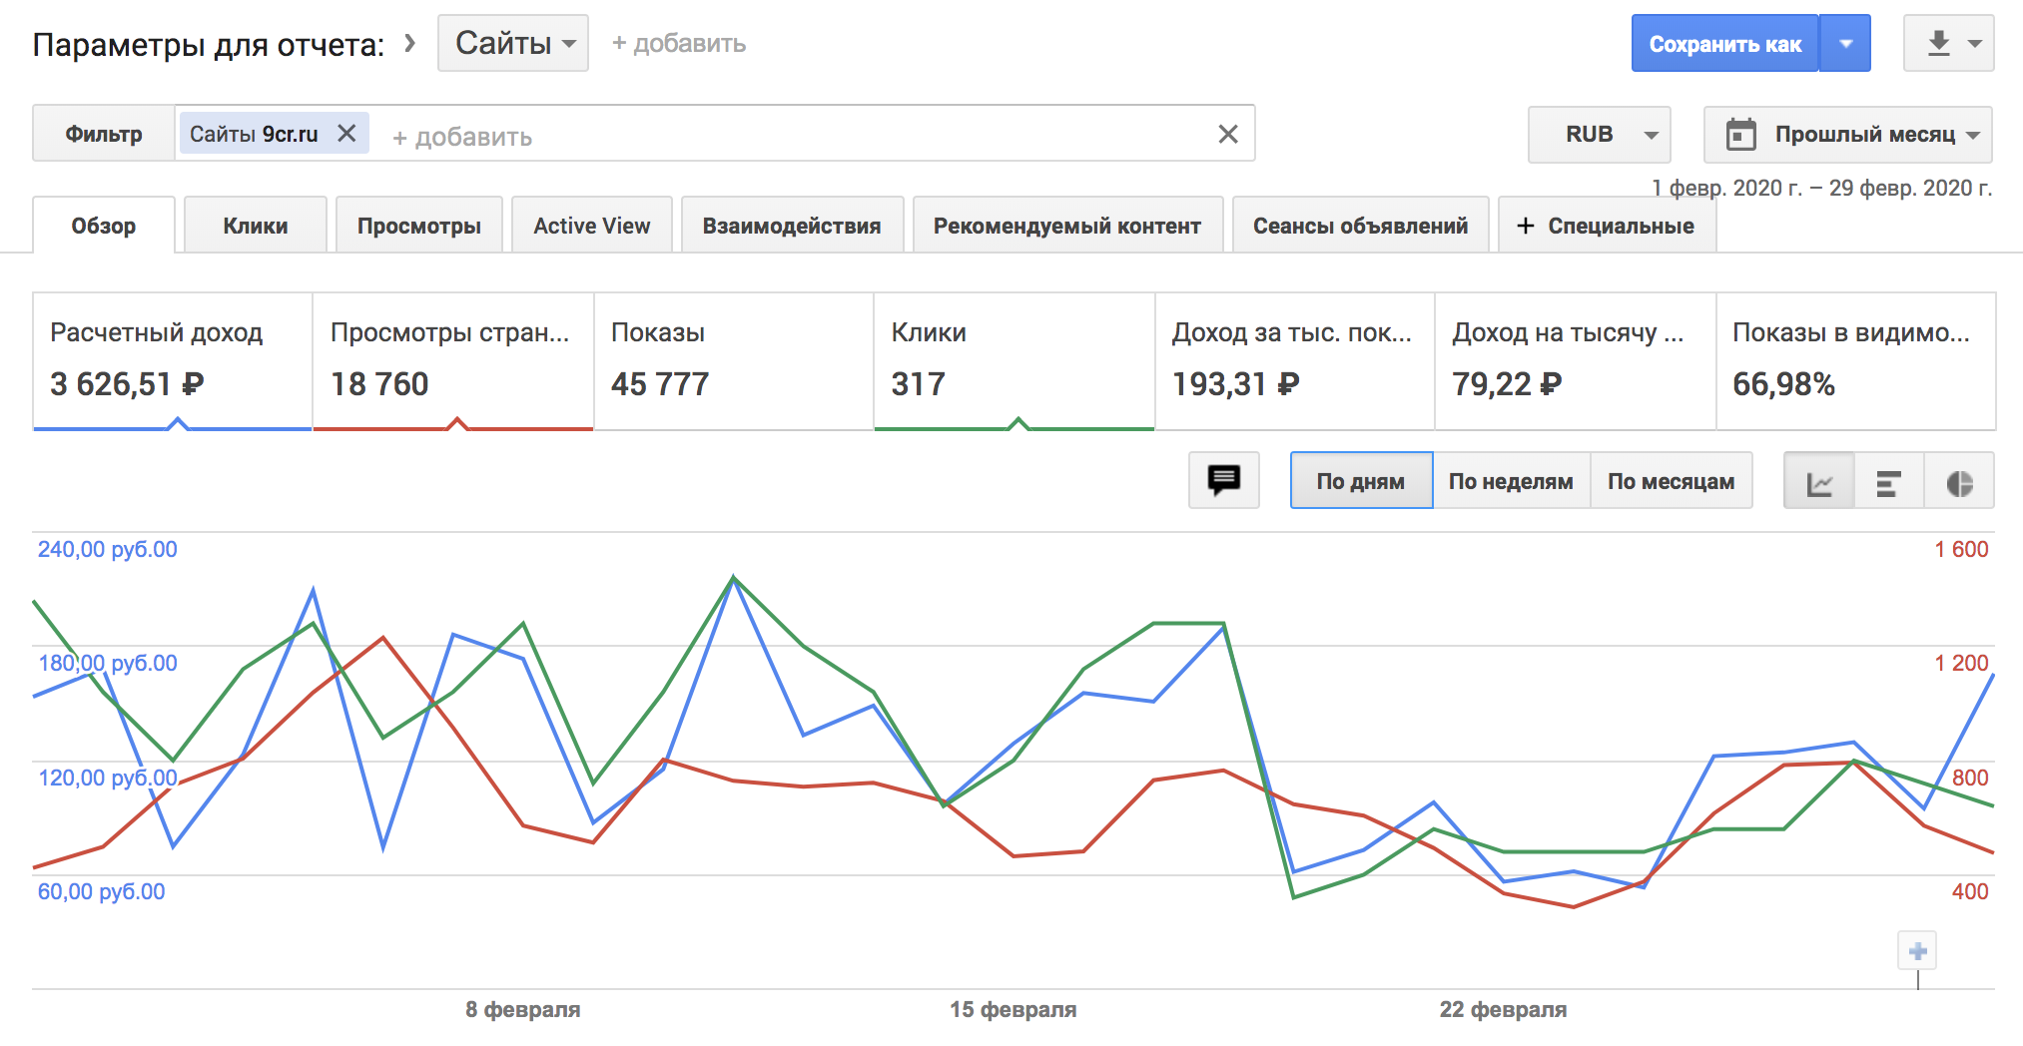Click the Сохранить как button
2023x1046 pixels.
tap(1724, 44)
